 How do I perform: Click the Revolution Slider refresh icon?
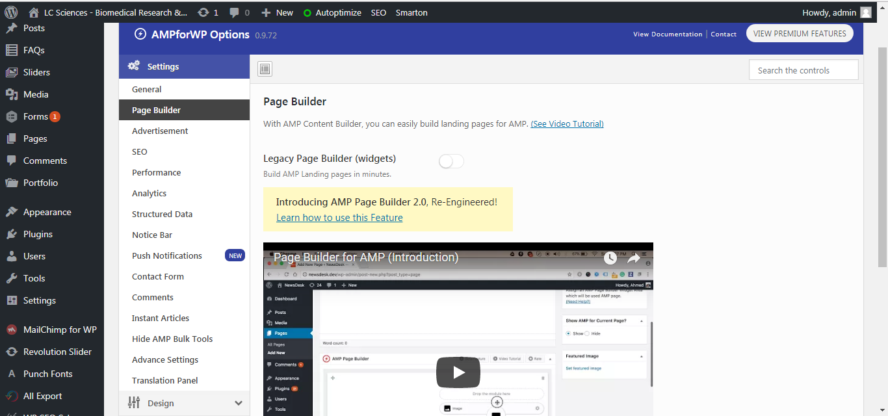pos(12,352)
